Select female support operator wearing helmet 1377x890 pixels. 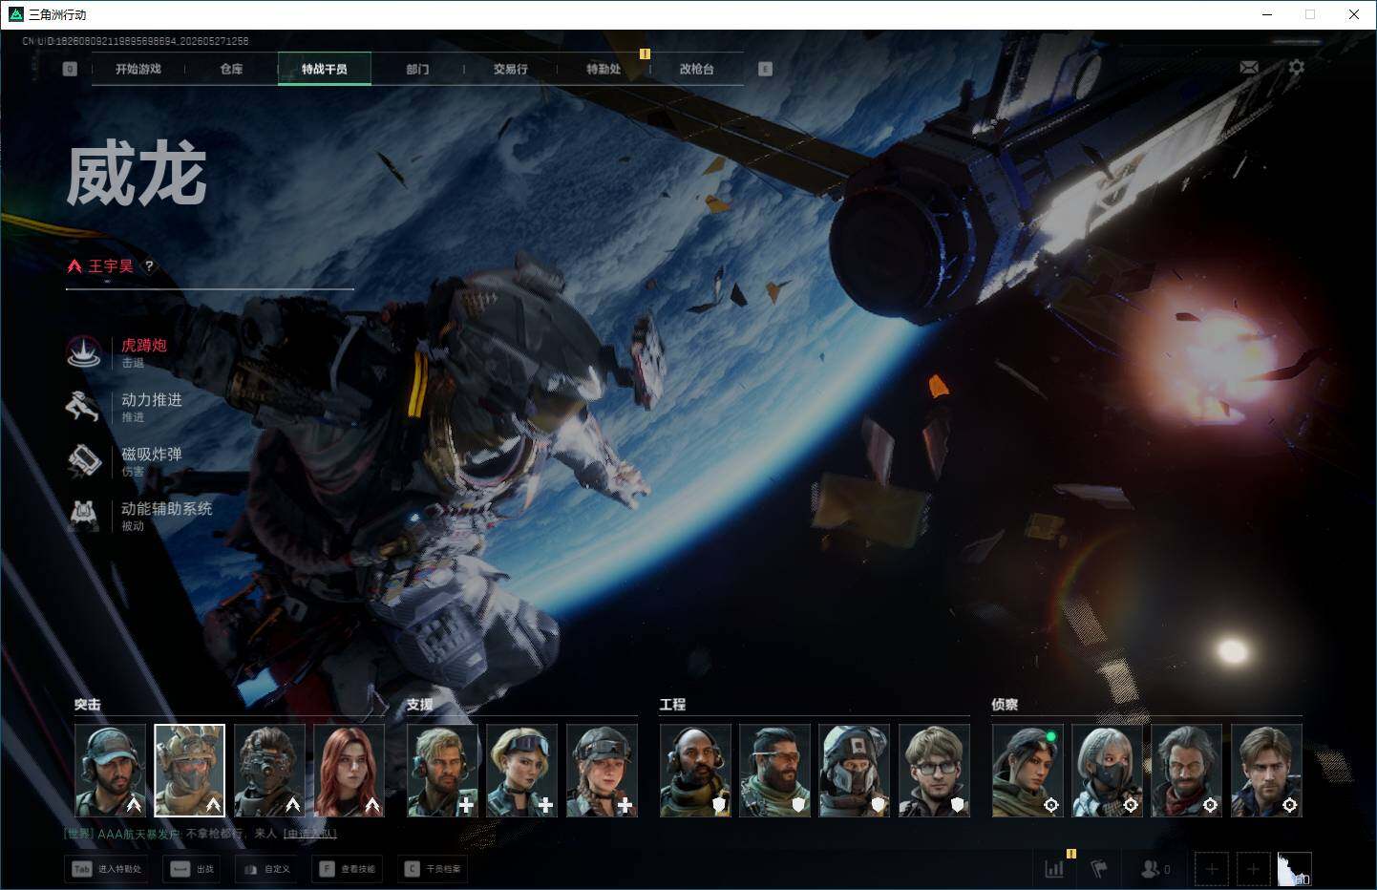click(x=603, y=771)
